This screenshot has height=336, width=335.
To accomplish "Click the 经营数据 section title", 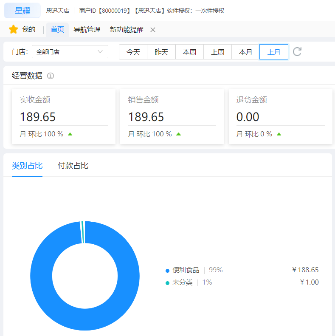I will pos(27,76).
